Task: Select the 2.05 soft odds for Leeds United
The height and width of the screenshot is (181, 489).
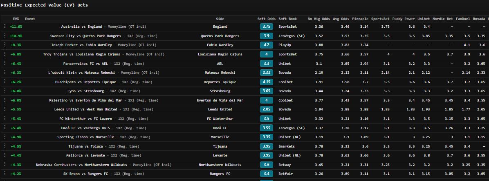Action: [x=267, y=109]
